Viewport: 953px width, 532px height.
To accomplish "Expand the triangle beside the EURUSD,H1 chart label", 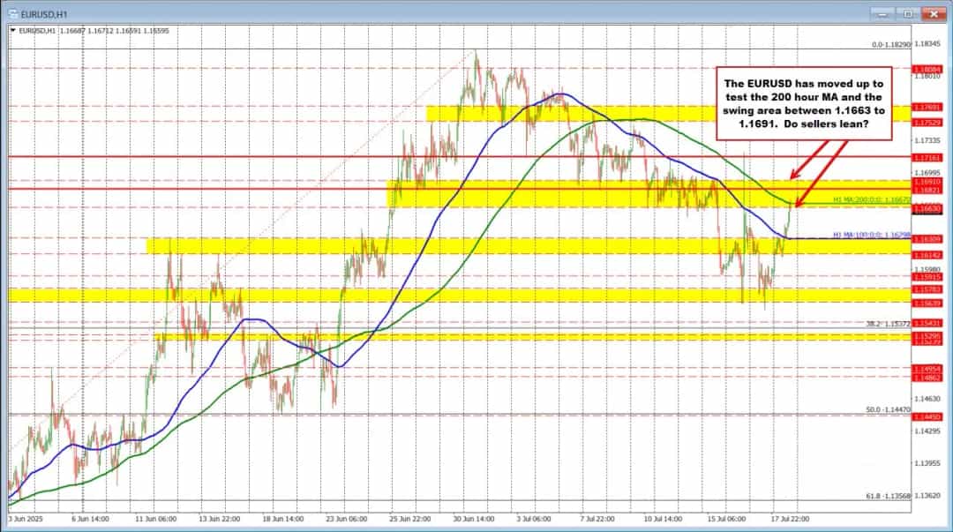I will (11, 30).
